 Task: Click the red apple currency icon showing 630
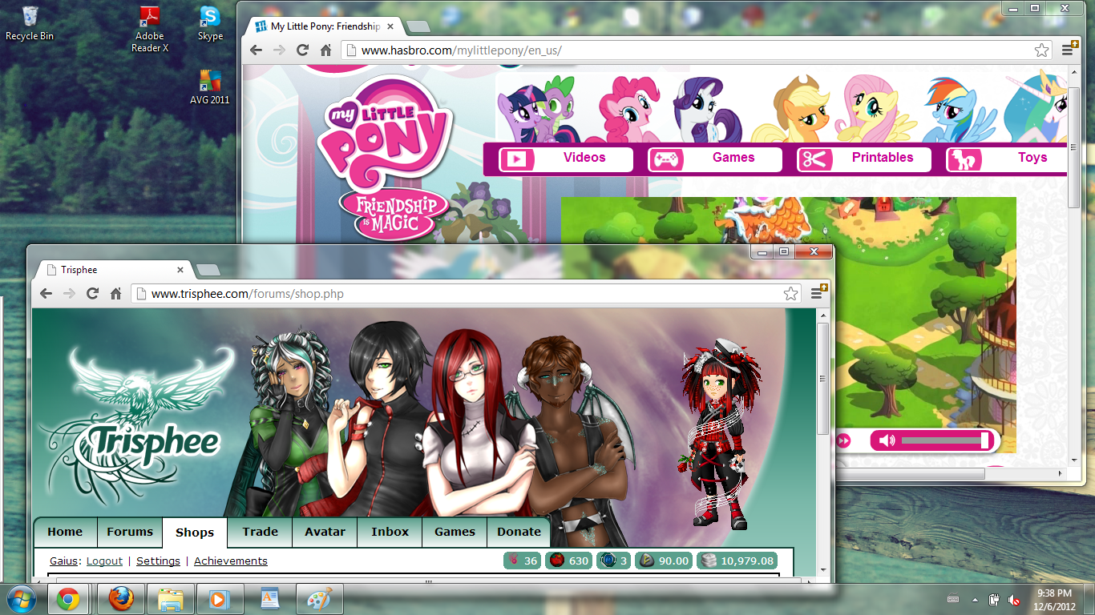pyautogui.click(x=557, y=561)
